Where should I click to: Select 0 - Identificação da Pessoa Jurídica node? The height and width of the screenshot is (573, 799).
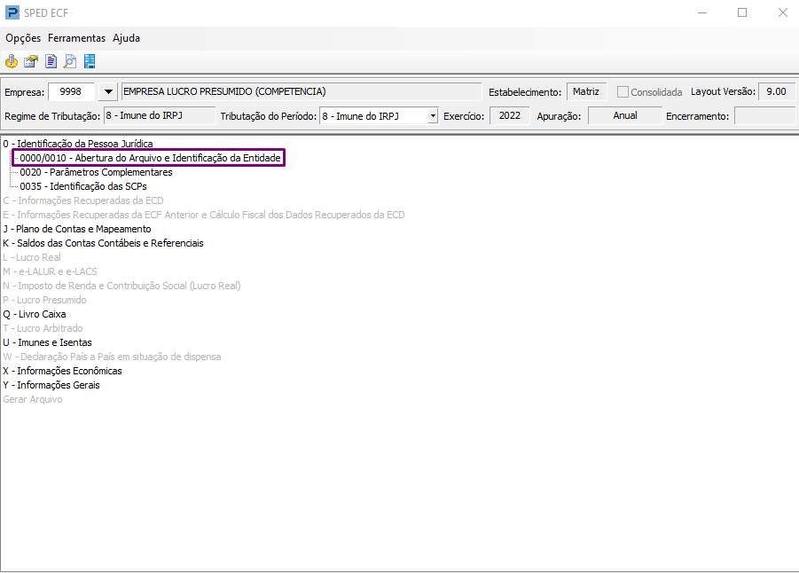point(78,144)
